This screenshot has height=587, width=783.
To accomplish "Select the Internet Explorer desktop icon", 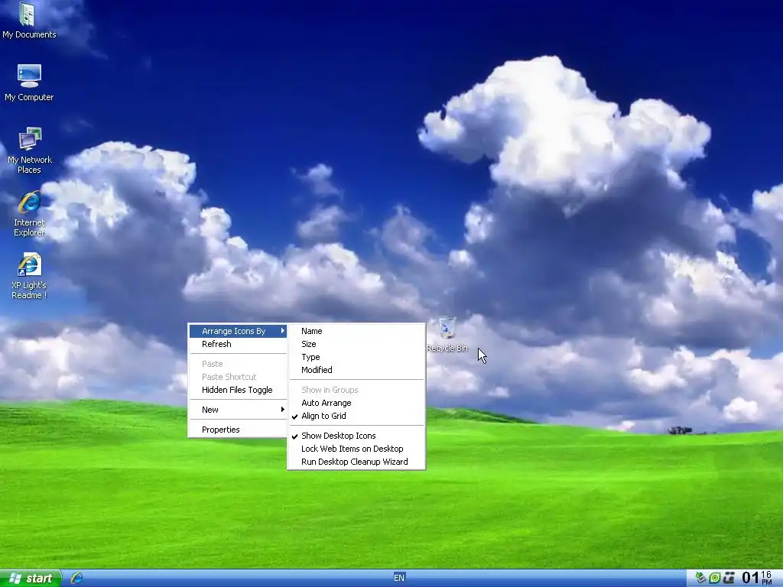I will coord(30,213).
